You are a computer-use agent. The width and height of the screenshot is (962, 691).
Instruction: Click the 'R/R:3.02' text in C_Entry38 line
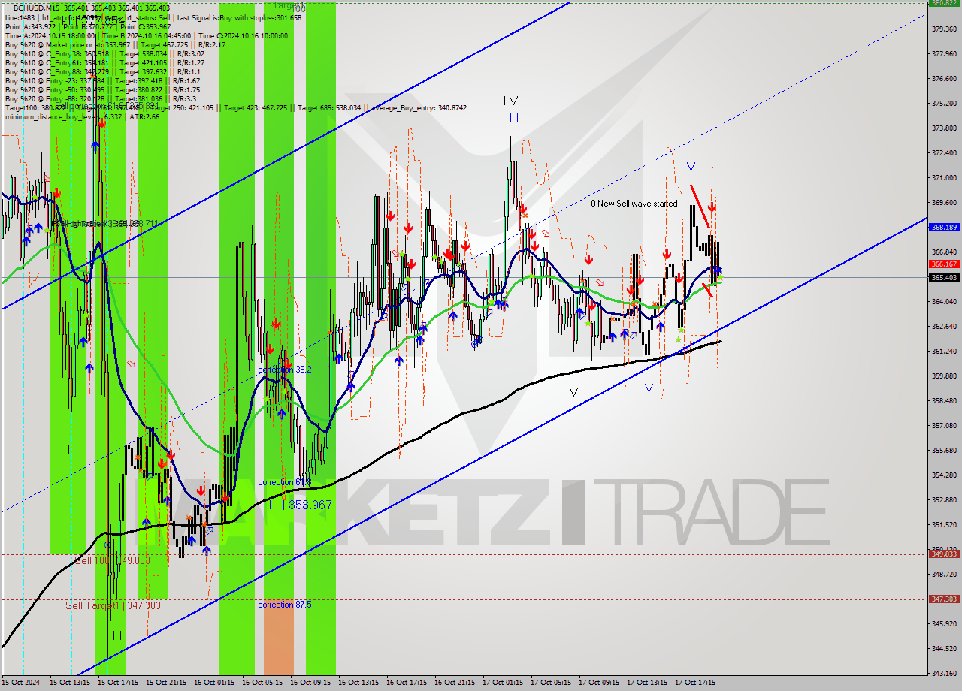click(190, 54)
